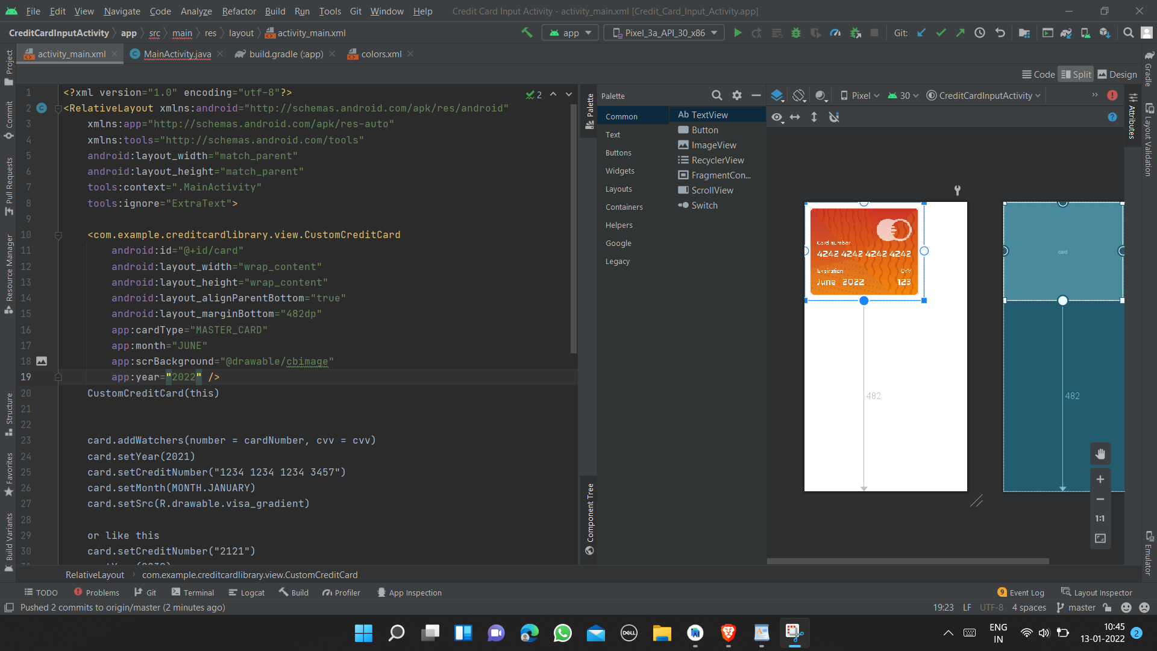The height and width of the screenshot is (651, 1157).
Task: Show layout errors via the red warning badge
Action: (x=1112, y=95)
